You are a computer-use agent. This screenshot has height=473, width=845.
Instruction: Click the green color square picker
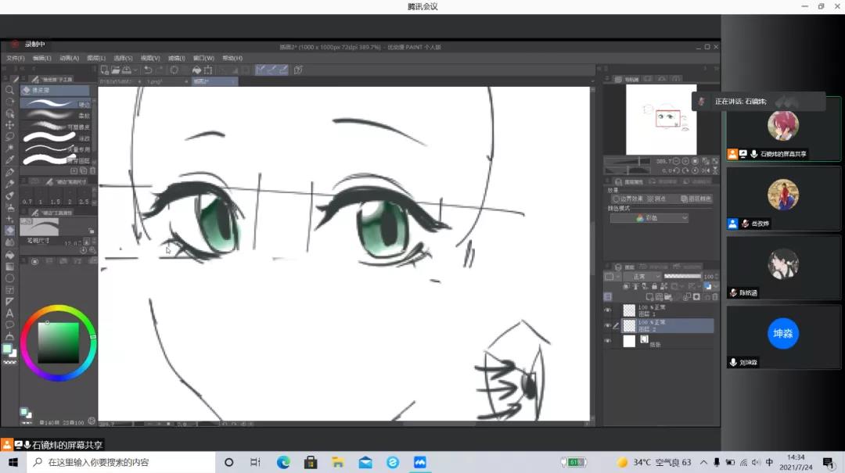[59, 342]
